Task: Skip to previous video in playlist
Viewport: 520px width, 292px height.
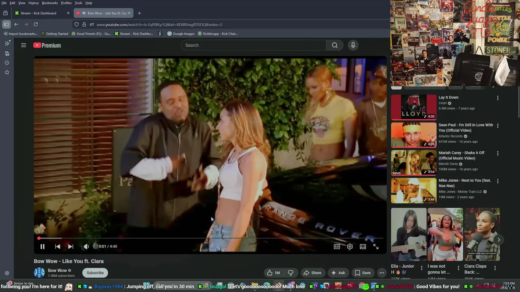Action: (58, 247)
